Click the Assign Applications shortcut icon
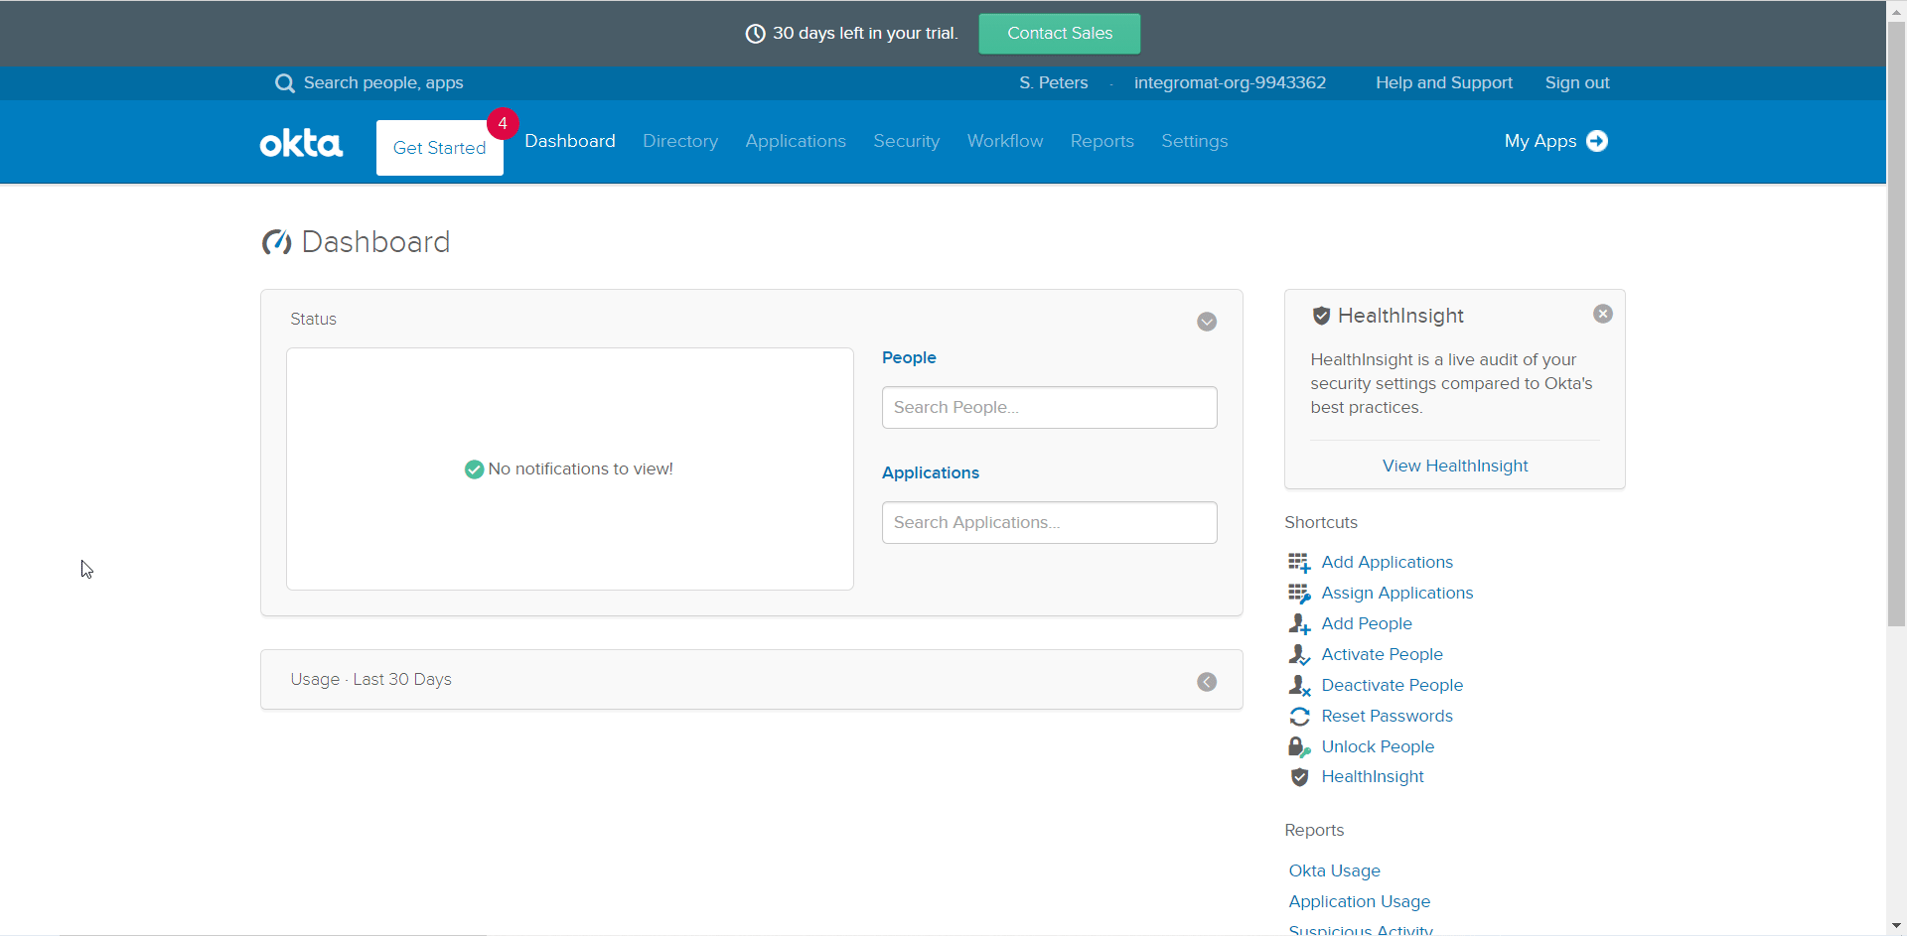 click(1299, 594)
